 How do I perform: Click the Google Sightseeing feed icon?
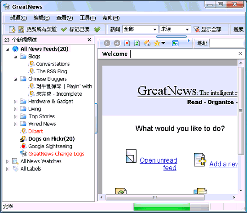(23, 146)
